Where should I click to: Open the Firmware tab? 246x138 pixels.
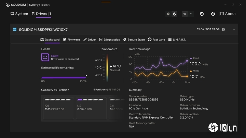coord(71,40)
